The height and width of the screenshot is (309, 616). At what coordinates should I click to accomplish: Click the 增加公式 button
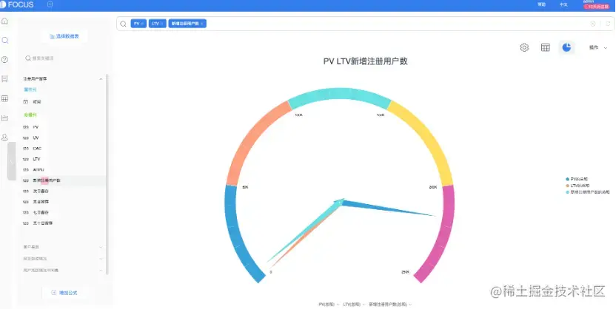tap(64, 293)
